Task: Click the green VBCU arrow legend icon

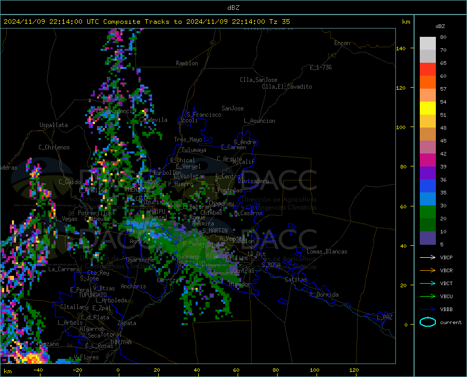Action: click(428, 296)
